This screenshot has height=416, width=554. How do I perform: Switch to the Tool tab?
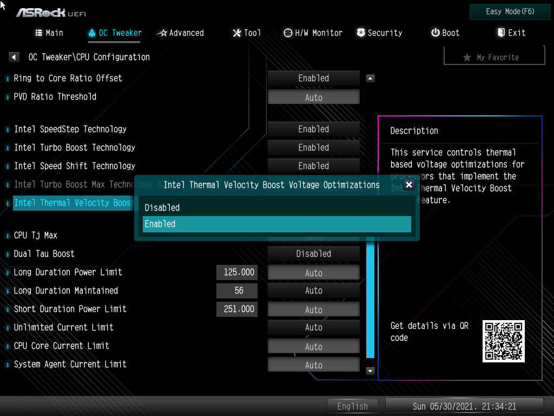tap(247, 33)
